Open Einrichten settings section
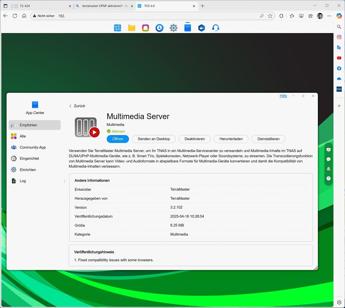345x308 pixels. pos(35,170)
